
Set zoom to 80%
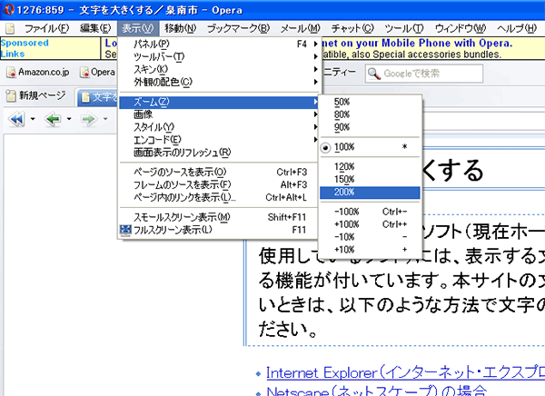370,114
